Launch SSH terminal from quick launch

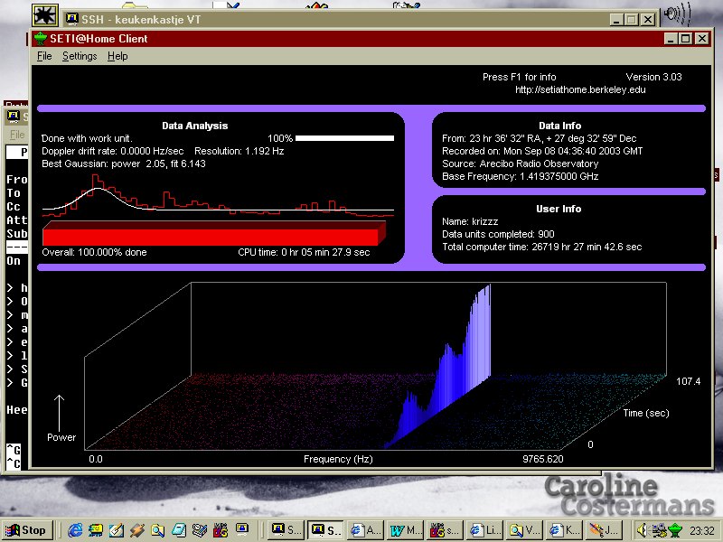point(241,529)
